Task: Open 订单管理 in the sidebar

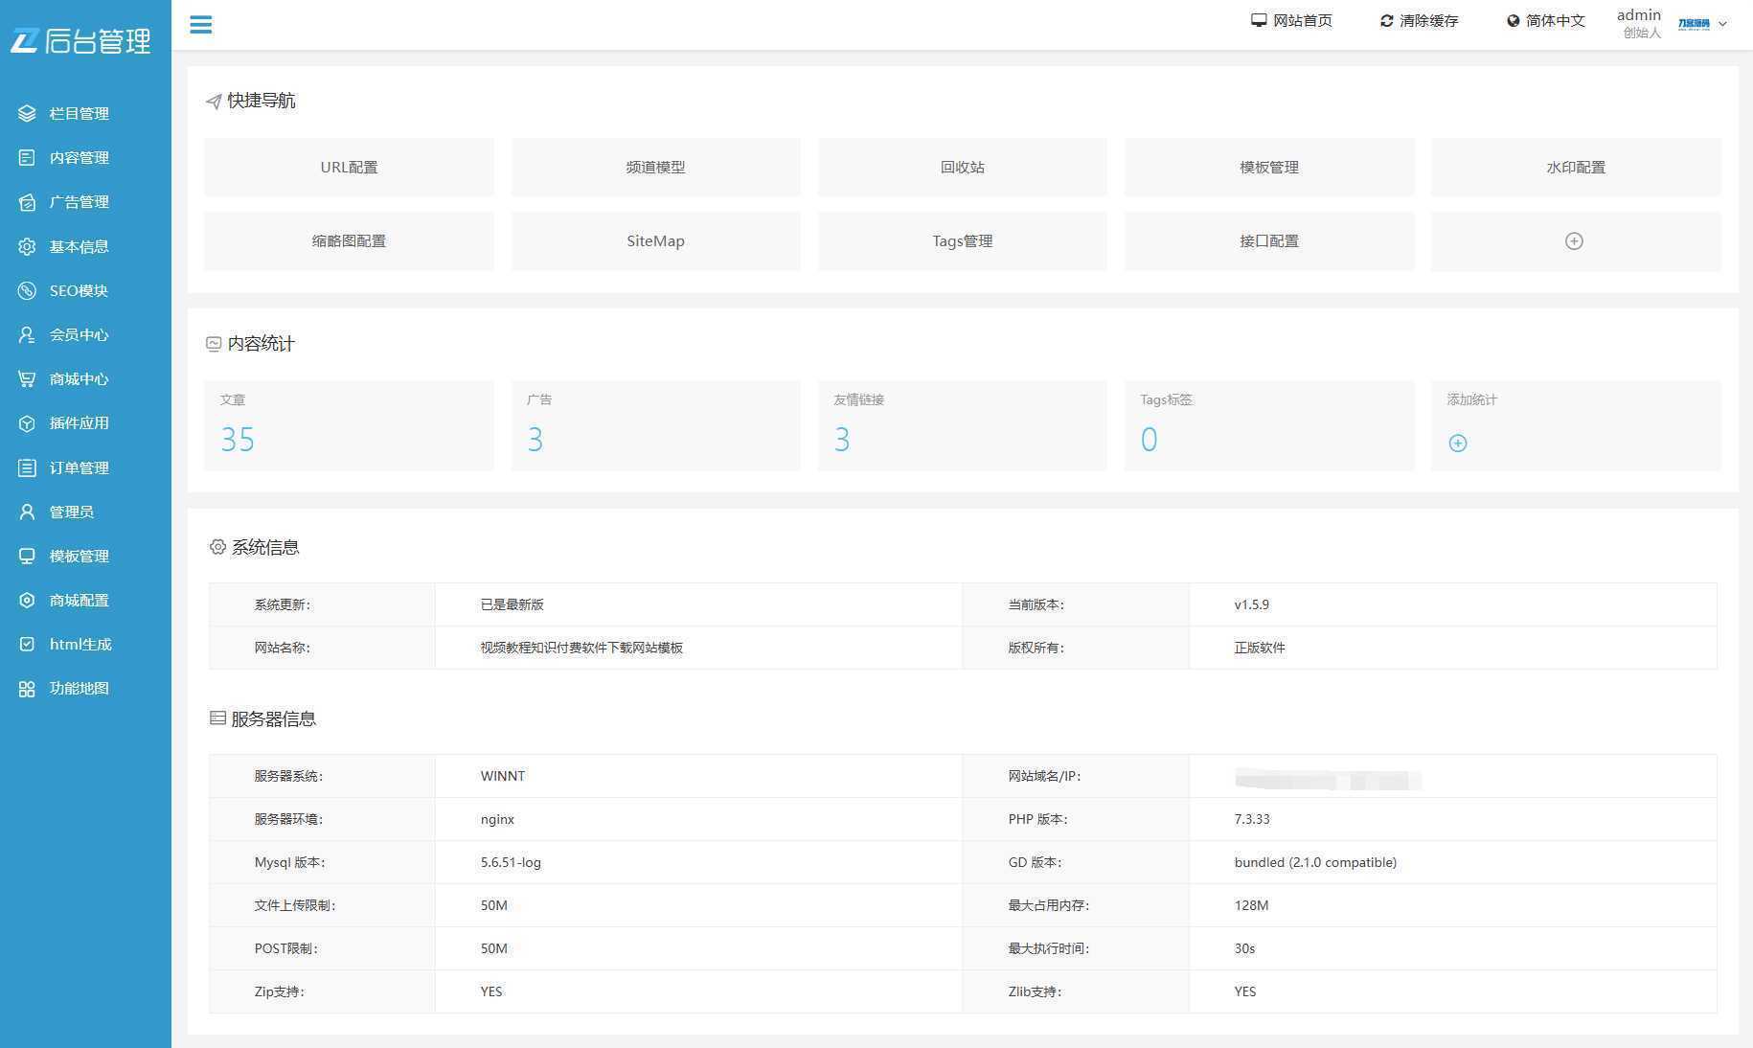Action: pos(80,467)
